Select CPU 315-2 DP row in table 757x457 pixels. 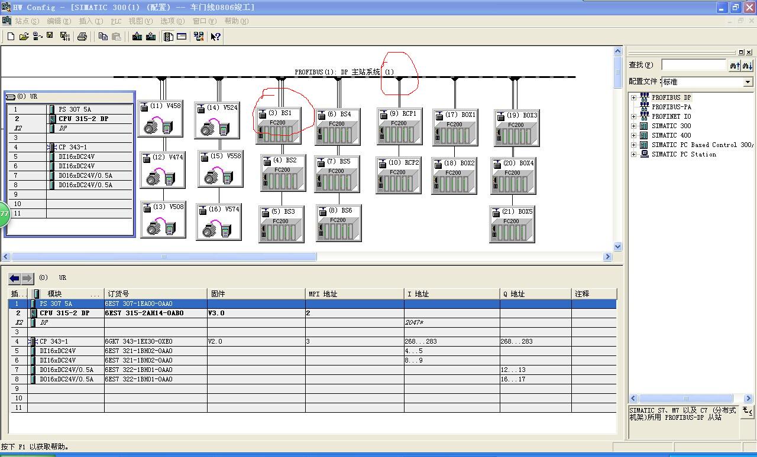312,313
